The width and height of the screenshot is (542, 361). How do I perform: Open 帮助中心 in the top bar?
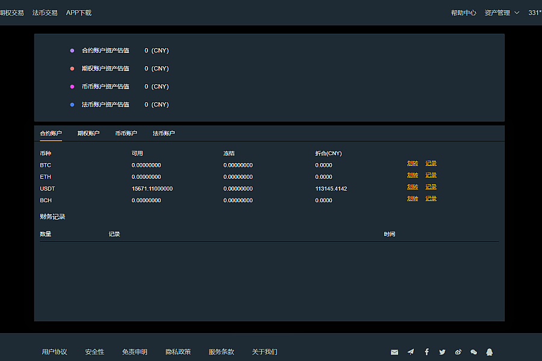click(464, 13)
